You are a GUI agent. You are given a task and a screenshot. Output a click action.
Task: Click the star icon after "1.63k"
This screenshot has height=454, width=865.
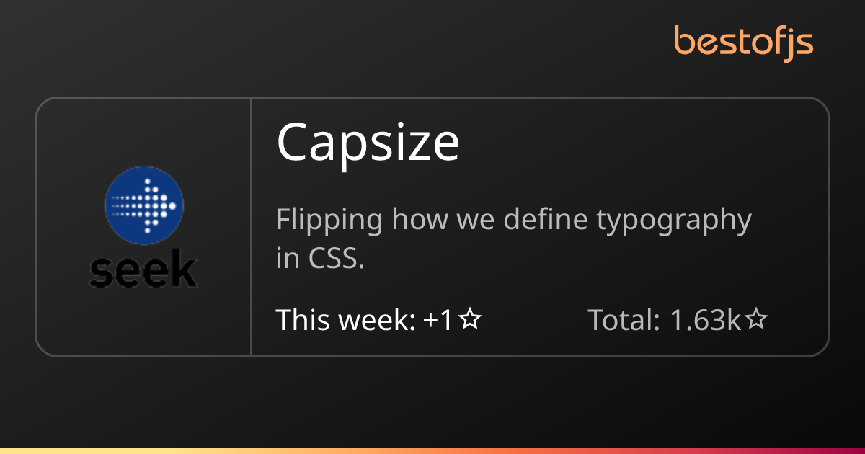click(755, 319)
